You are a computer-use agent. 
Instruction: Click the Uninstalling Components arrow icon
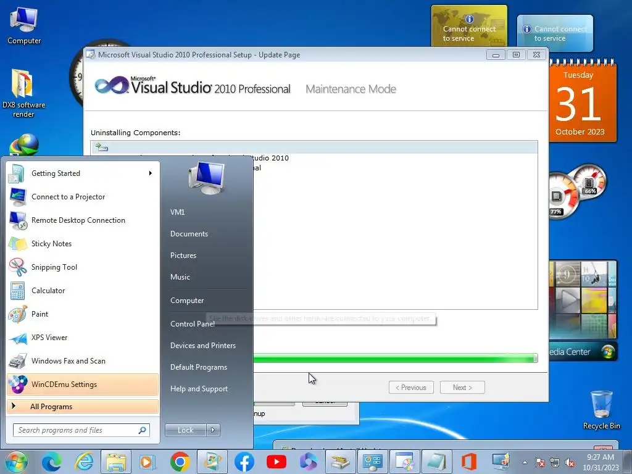[102, 148]
